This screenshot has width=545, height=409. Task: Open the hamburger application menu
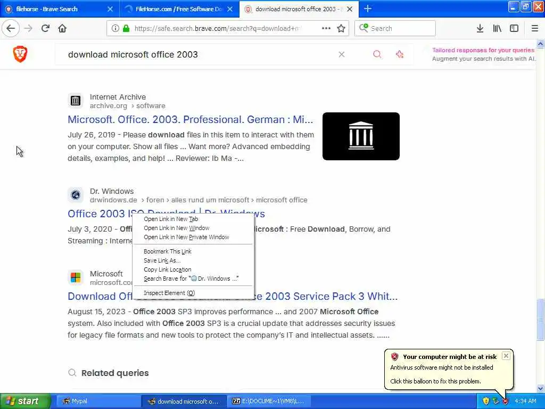coord(534,29)
